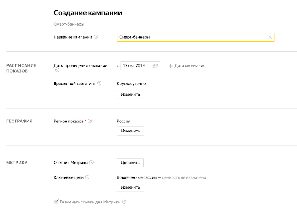The image size is (297, 212).
Task: Show the hint icon beside Счётчик Метрики
Action: 91,162
